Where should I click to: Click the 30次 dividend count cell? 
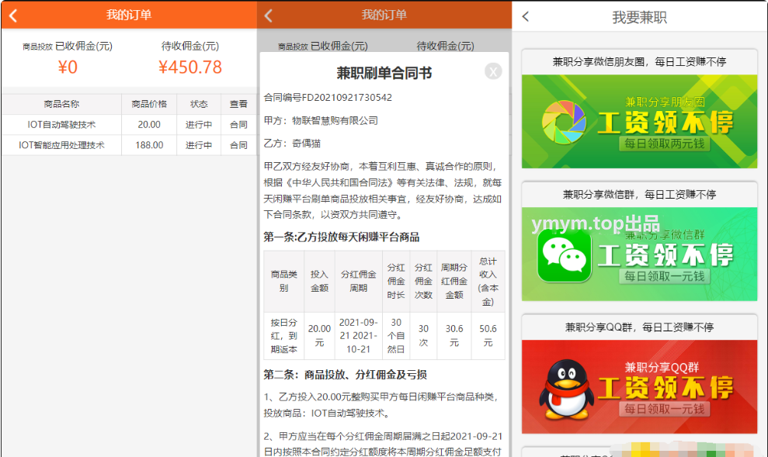point(423,336)
